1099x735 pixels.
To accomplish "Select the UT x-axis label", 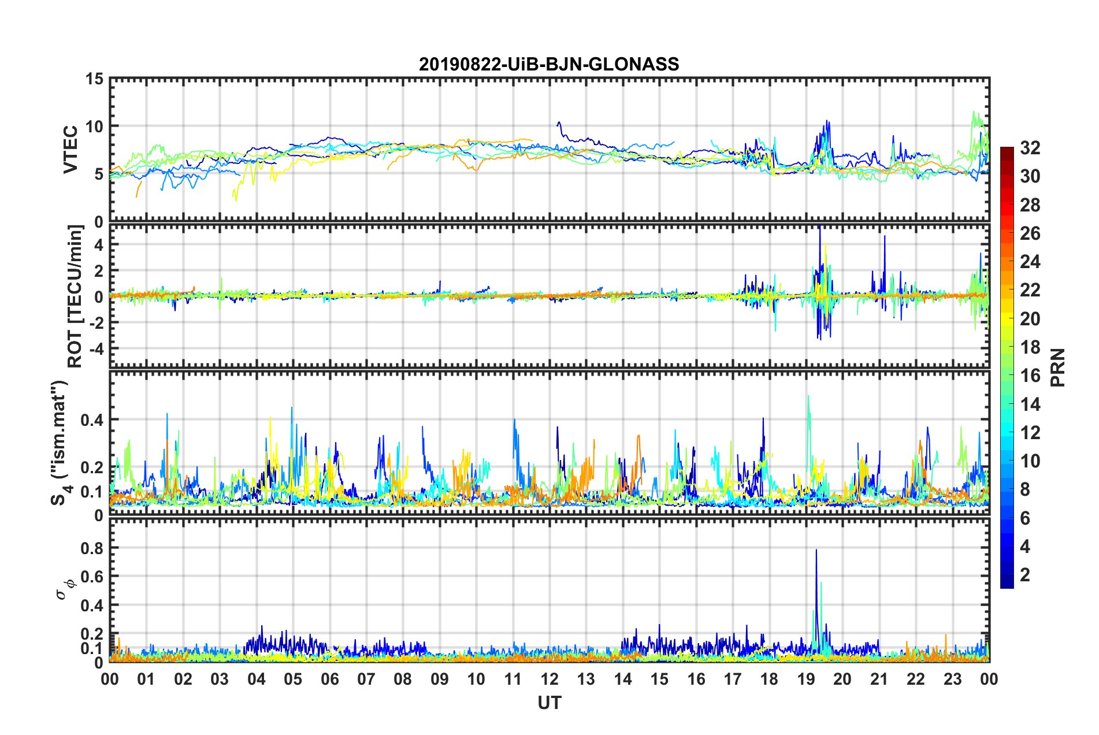I will point(549,703).
